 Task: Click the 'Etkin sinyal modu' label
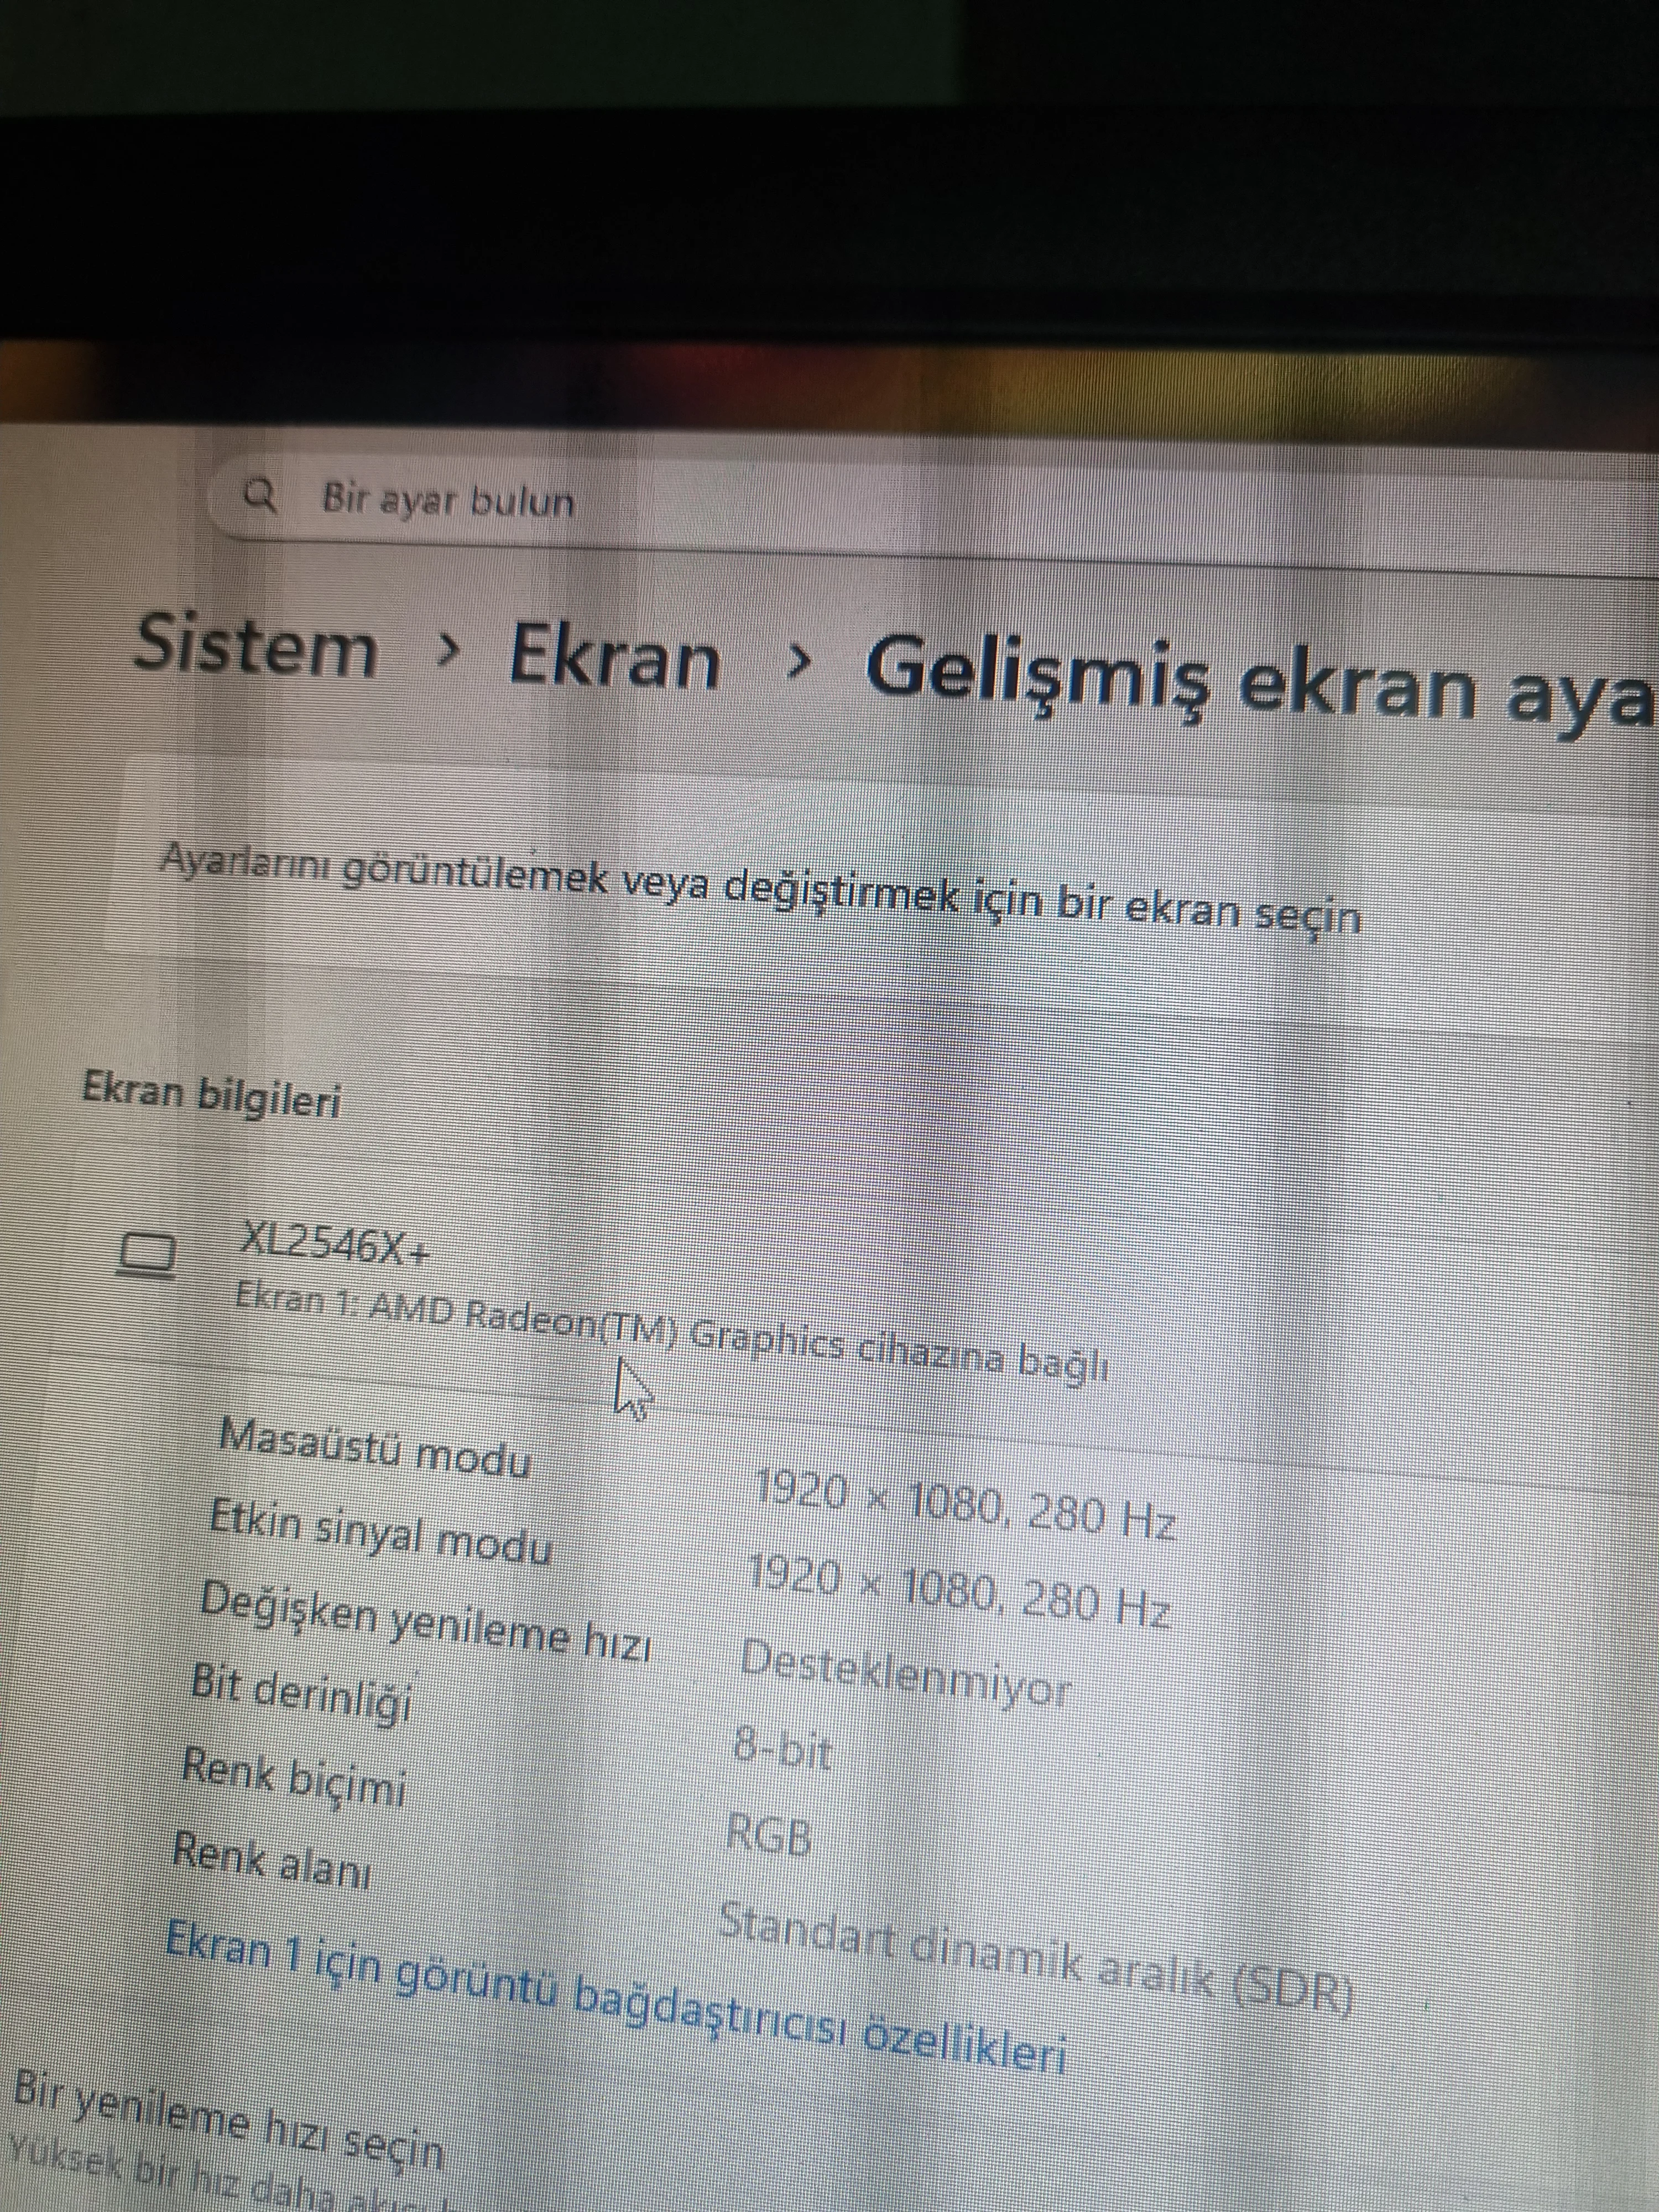(x=380, y=1535)
